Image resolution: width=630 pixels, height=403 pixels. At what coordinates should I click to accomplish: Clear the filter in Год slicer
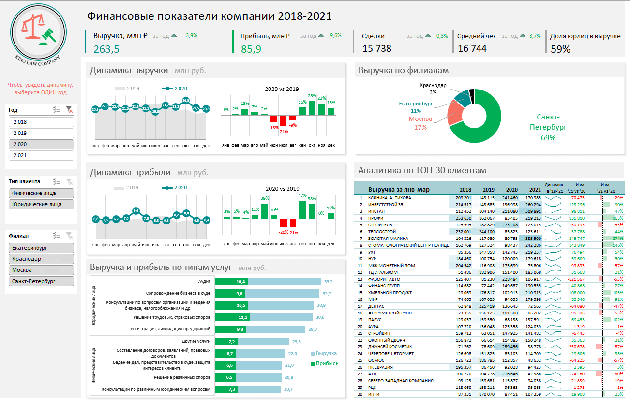tap(70, 110)
